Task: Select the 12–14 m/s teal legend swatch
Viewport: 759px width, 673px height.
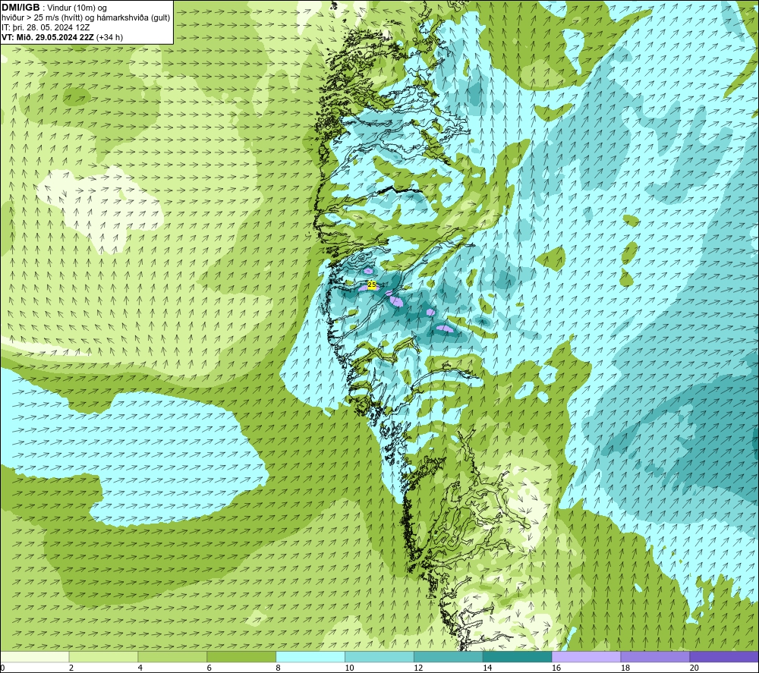Action: (x=449, y=657)
